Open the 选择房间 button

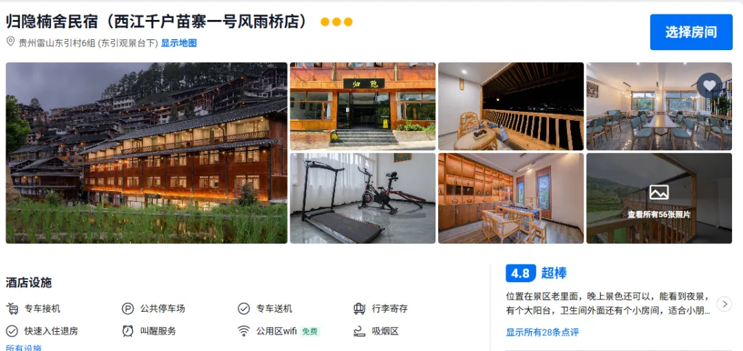(691, 32)
